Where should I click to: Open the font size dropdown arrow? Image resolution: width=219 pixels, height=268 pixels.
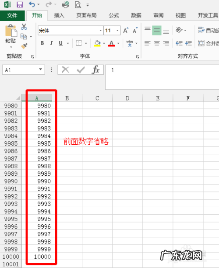pos(117,31)
